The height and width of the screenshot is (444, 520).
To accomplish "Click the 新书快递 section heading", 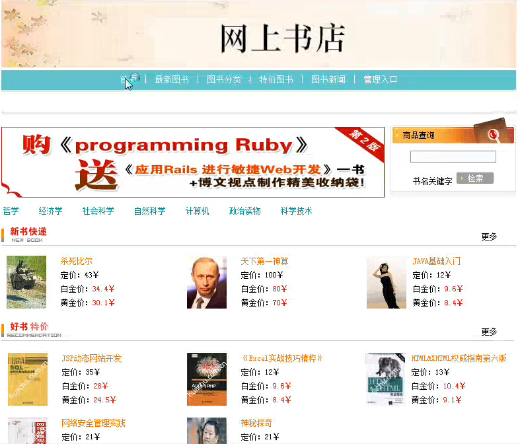I will (x=28, y=231).
